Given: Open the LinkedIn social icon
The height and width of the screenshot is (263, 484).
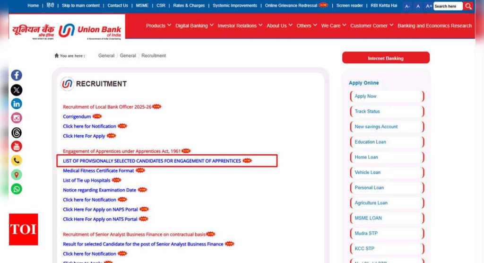Looking at the screenshot, I should [x=17, y=104].
